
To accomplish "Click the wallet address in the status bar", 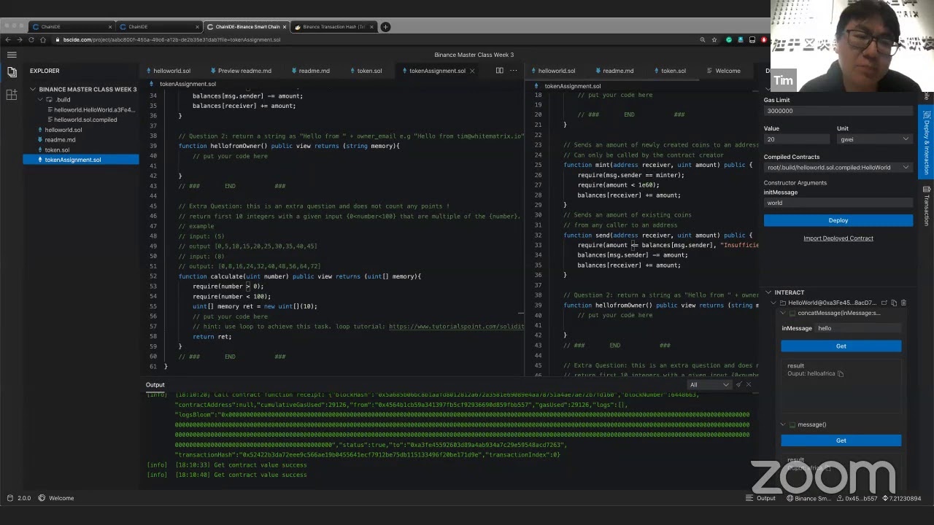I will tap(857, 498).
